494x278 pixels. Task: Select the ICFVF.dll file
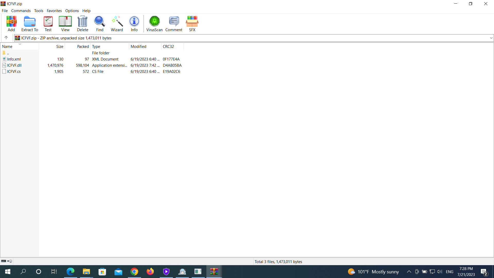point(14,65)
